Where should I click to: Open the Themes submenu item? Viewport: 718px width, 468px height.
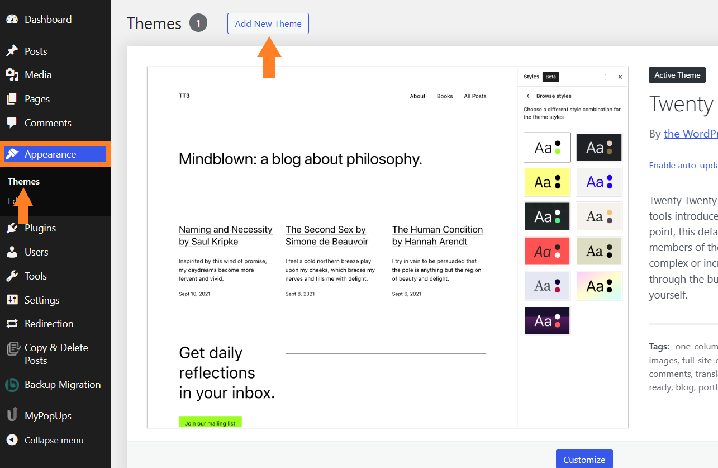24,181
